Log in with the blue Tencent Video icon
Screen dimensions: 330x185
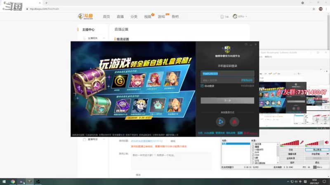tap(221, 122)
